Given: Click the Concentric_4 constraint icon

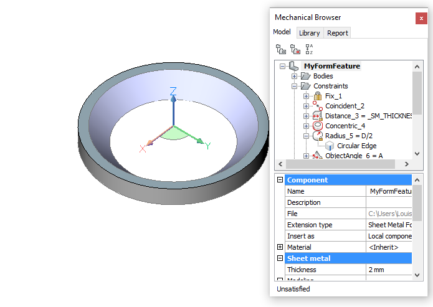Looking at the screenshot, I should tap(317, 126).
